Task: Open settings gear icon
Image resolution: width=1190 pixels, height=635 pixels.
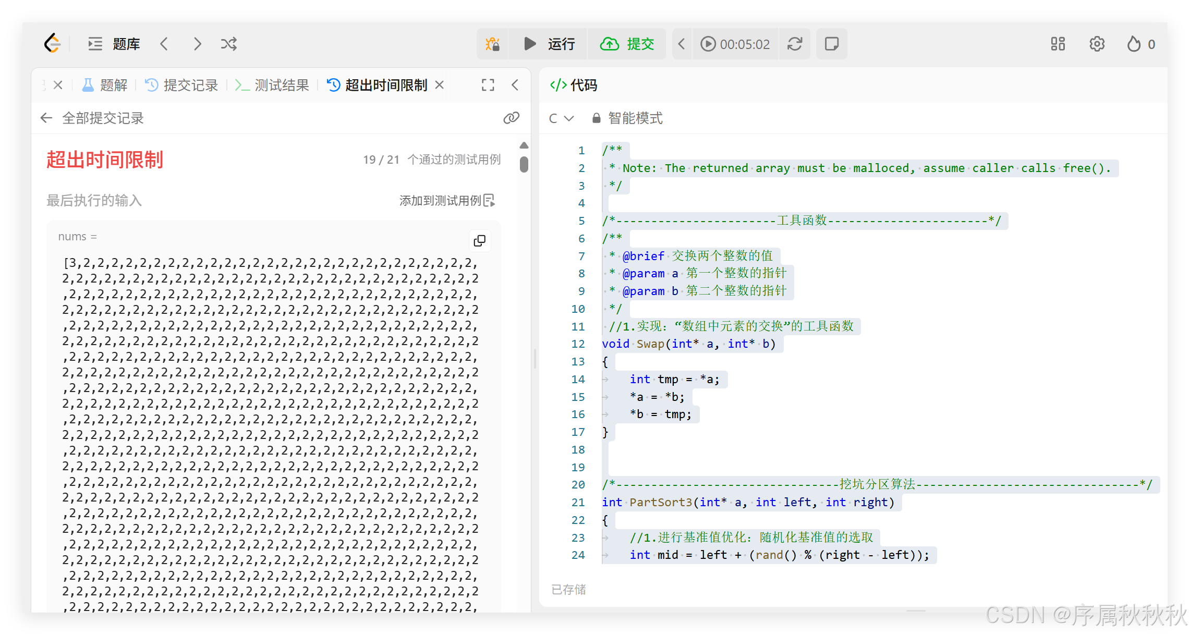Action: pos(1097,44)
